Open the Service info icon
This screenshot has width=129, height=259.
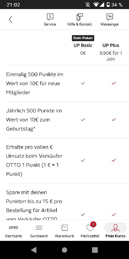pos(50,20)
